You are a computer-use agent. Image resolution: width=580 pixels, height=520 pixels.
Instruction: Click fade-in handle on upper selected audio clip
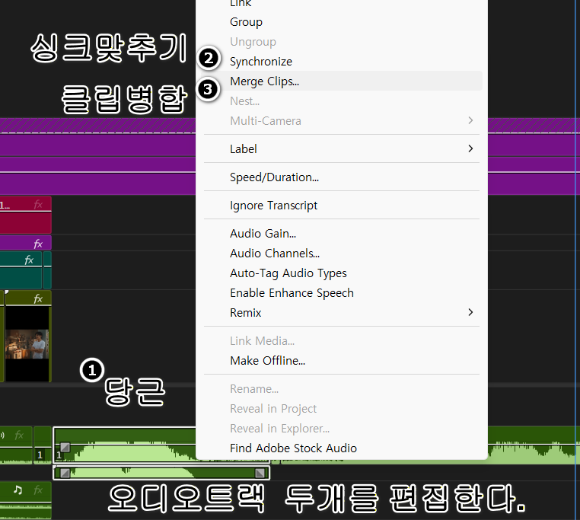pyautogui.click(x=65, y=448)
